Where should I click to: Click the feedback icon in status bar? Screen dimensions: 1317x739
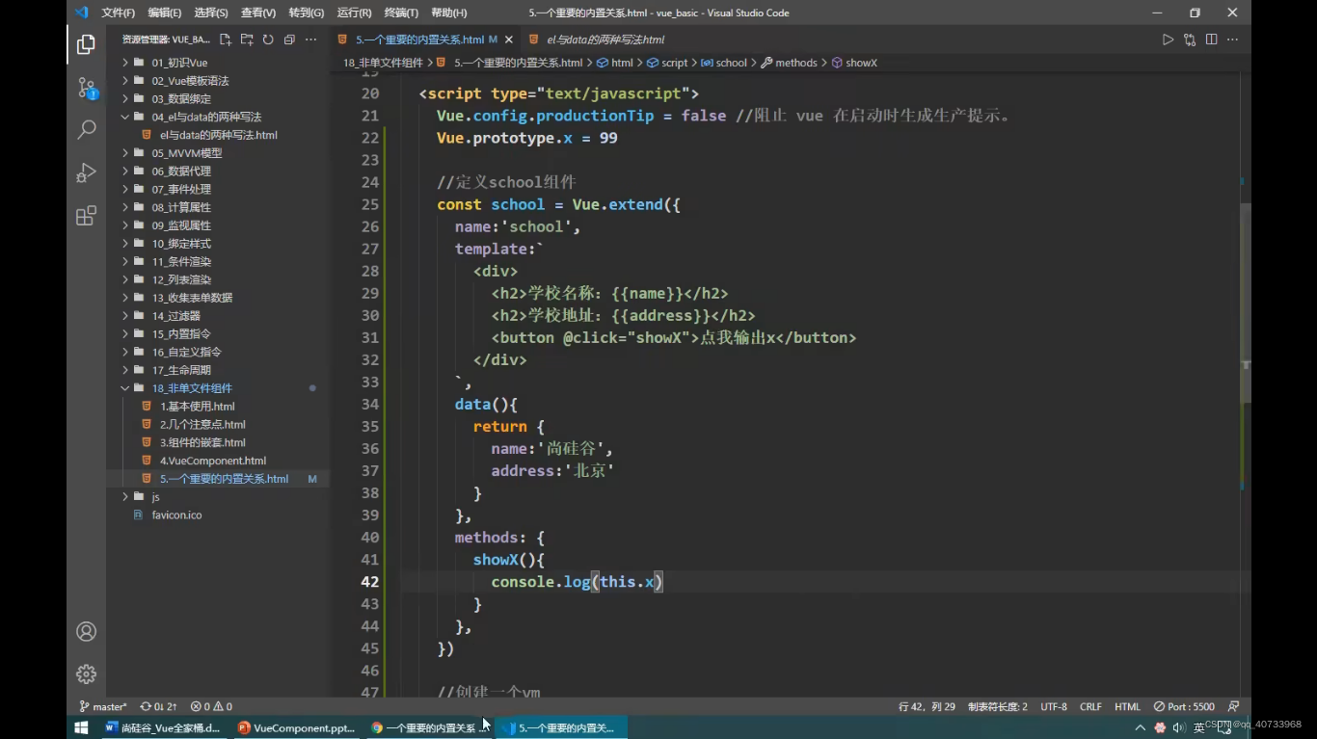(x=1234, y=706)
